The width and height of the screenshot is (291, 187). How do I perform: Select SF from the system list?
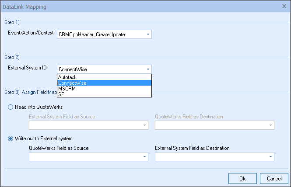[61, 94]
